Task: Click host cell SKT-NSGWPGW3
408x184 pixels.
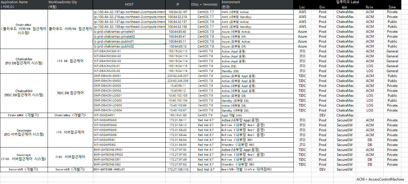Action: pyautogui.click(x=129, y=120)
